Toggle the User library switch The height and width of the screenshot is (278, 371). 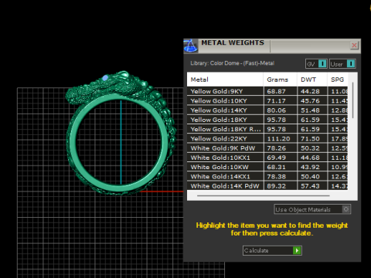tap(342, 64)
